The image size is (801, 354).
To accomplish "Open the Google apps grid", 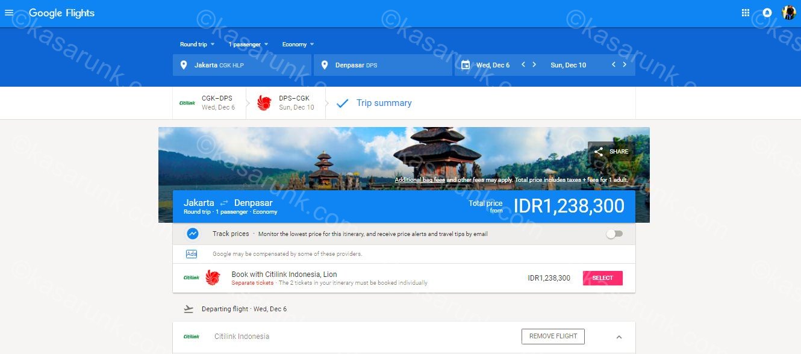I will pos(746,13).
